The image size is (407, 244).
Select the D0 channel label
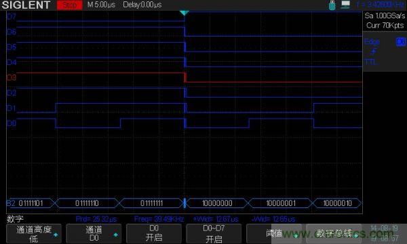pos(12,123)
